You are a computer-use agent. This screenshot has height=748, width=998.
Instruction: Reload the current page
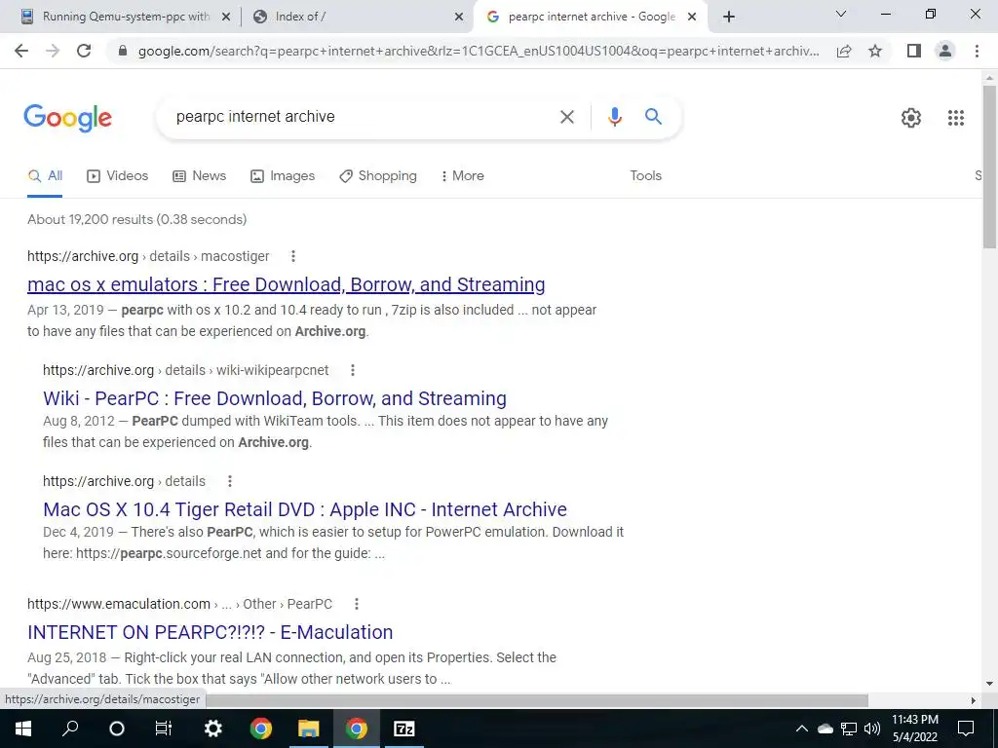(84, 51)
